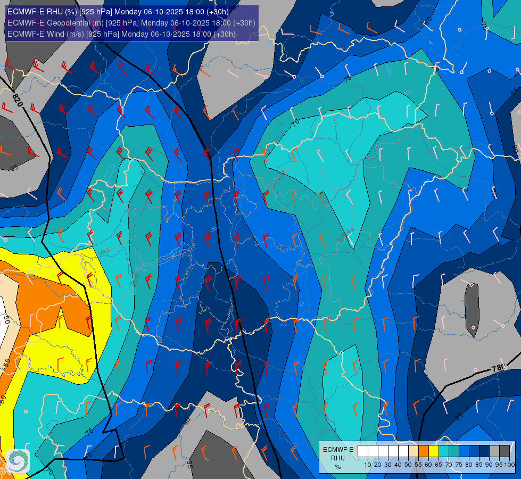Click the legend tick label 30
521x479 pixels.
click(388, 465)
